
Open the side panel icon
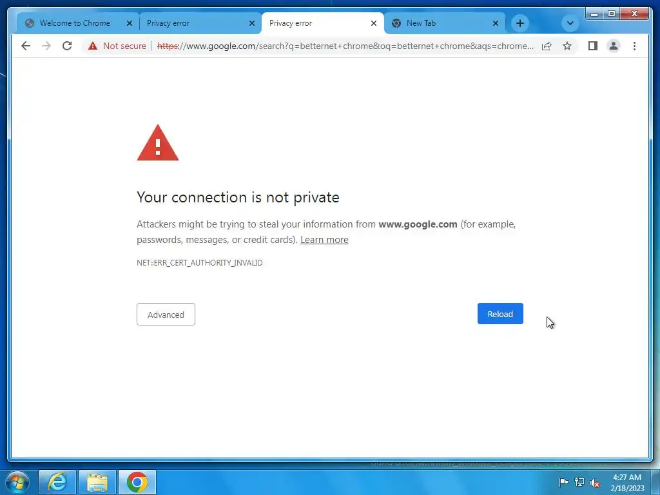tap(593, 46)
